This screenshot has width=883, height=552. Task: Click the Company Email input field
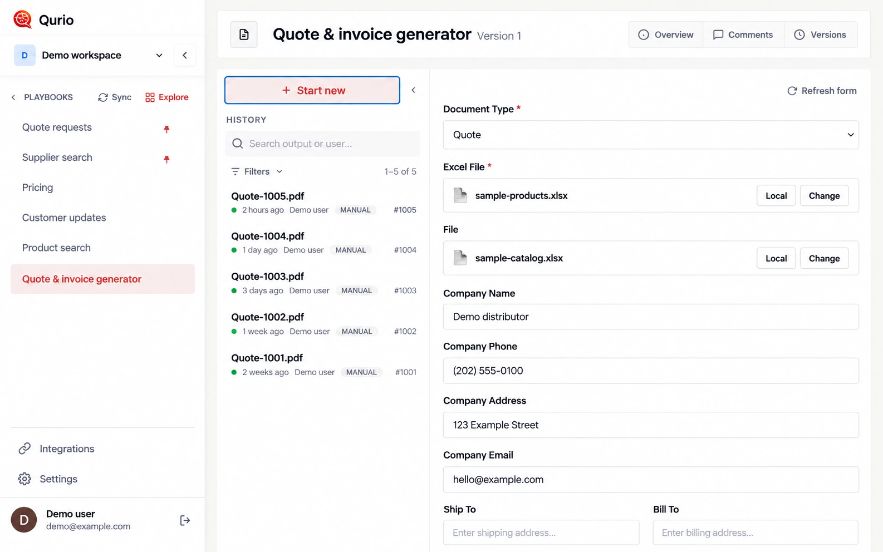click(x=651, y=479)
